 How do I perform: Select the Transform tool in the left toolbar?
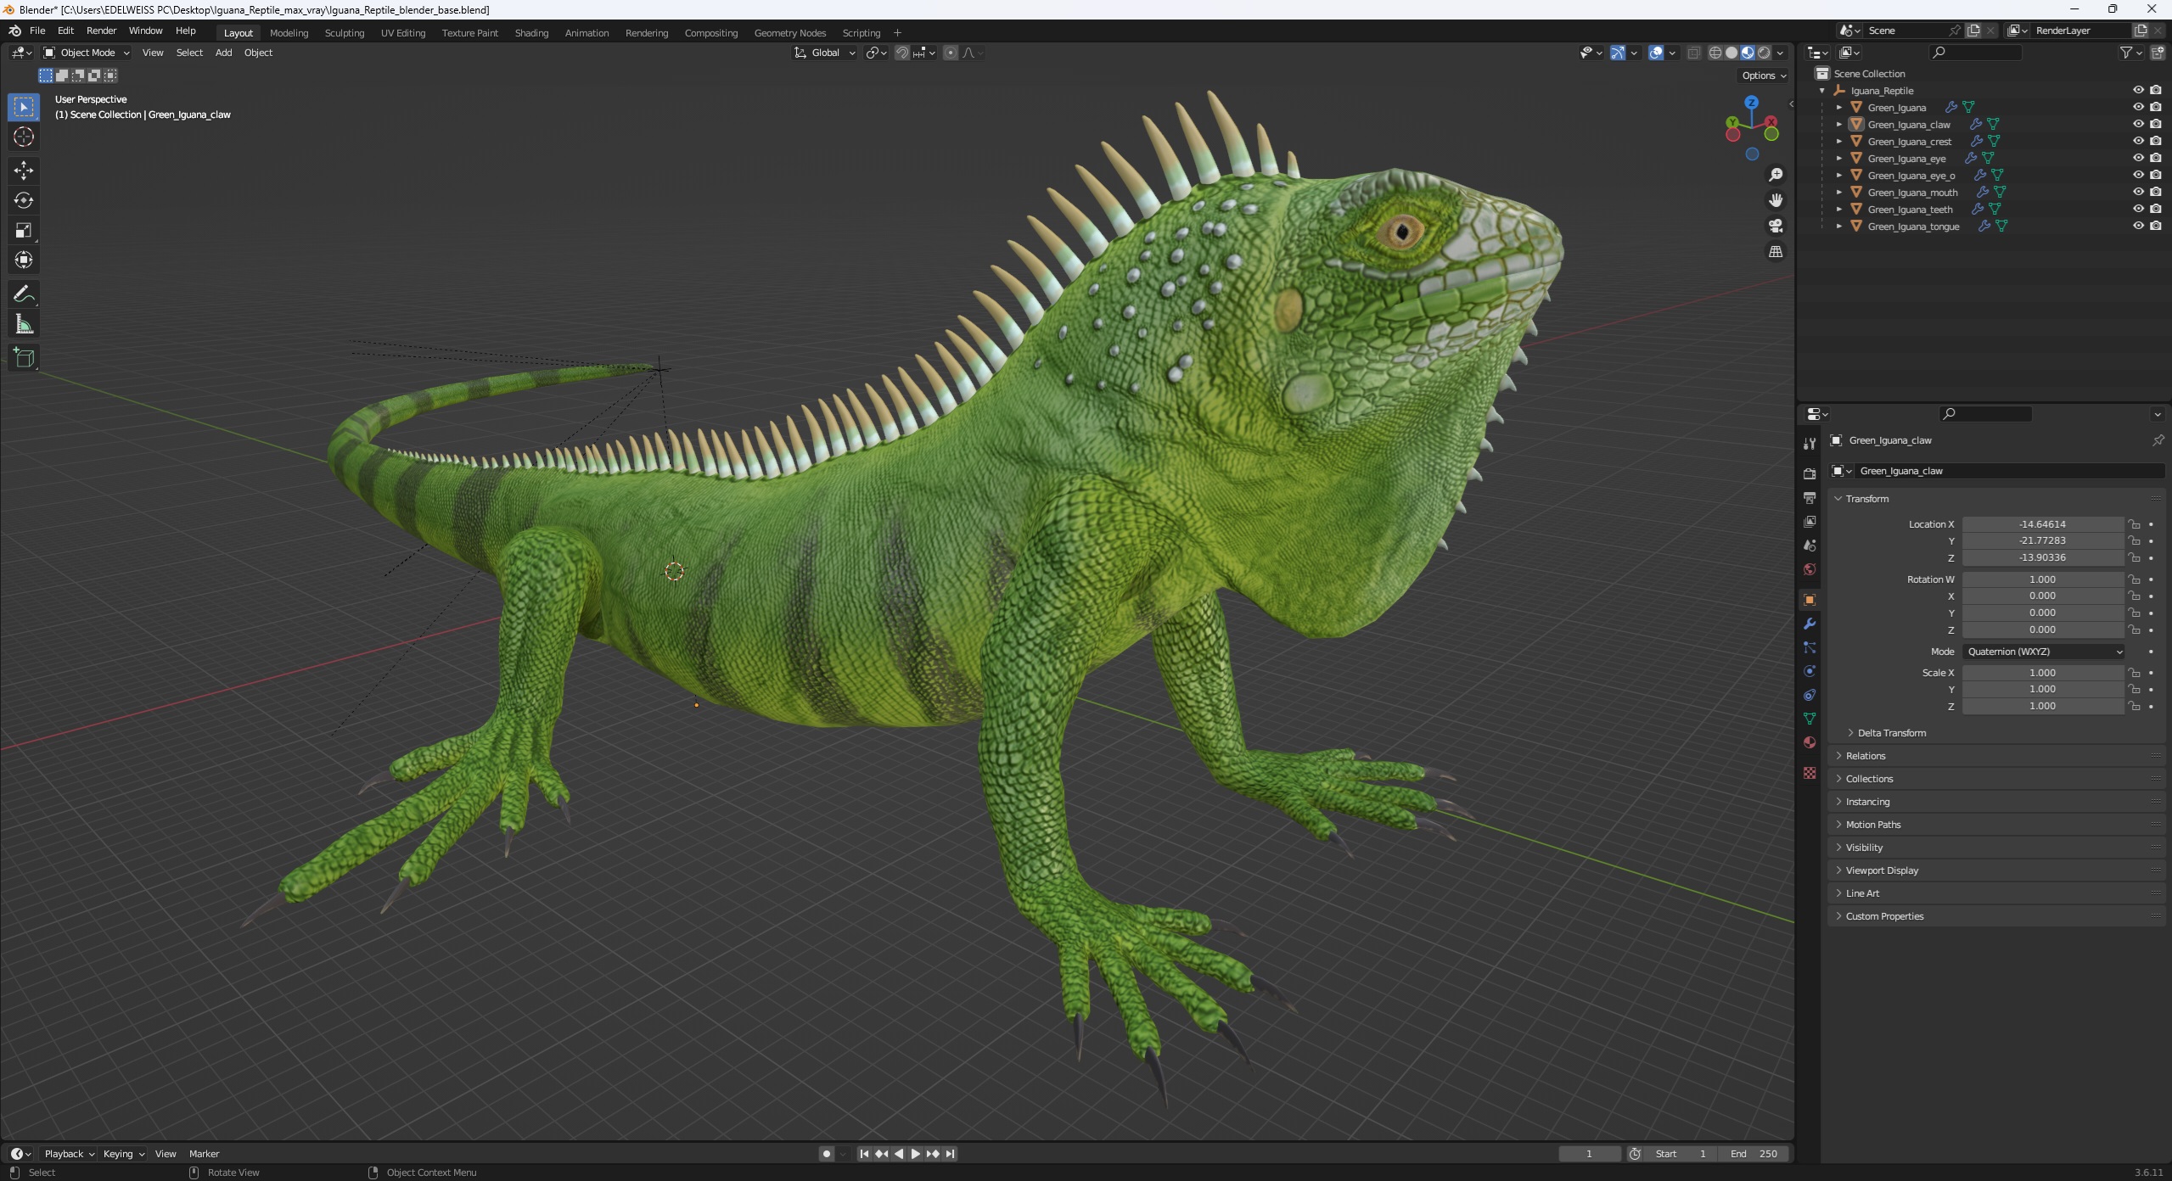(24, 260)
